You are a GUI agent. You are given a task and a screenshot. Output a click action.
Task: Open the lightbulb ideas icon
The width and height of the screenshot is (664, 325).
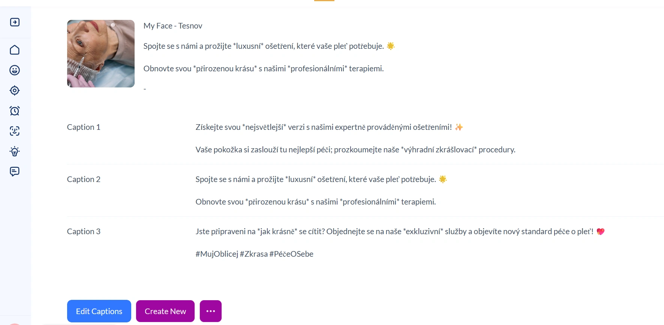click(15, 151)
